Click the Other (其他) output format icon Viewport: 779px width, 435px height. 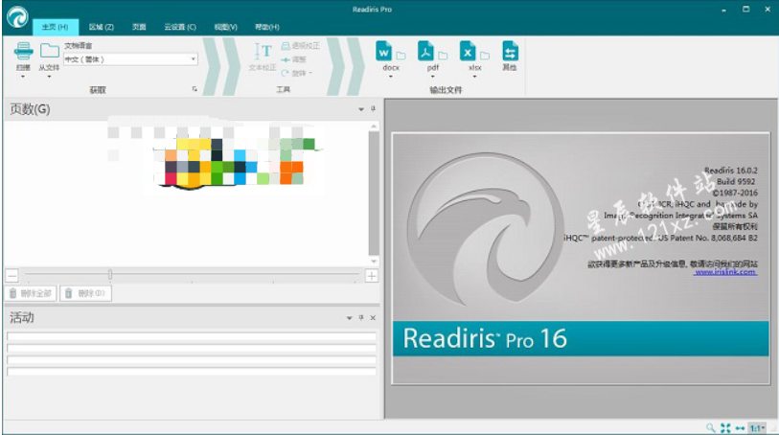coord(510,52)
